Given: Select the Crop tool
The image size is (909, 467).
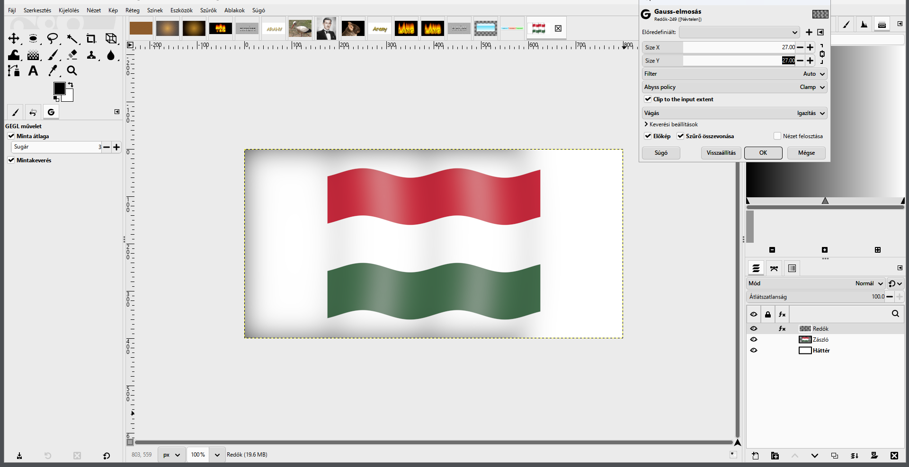Looking at the screenshot, I should point(91,38).
